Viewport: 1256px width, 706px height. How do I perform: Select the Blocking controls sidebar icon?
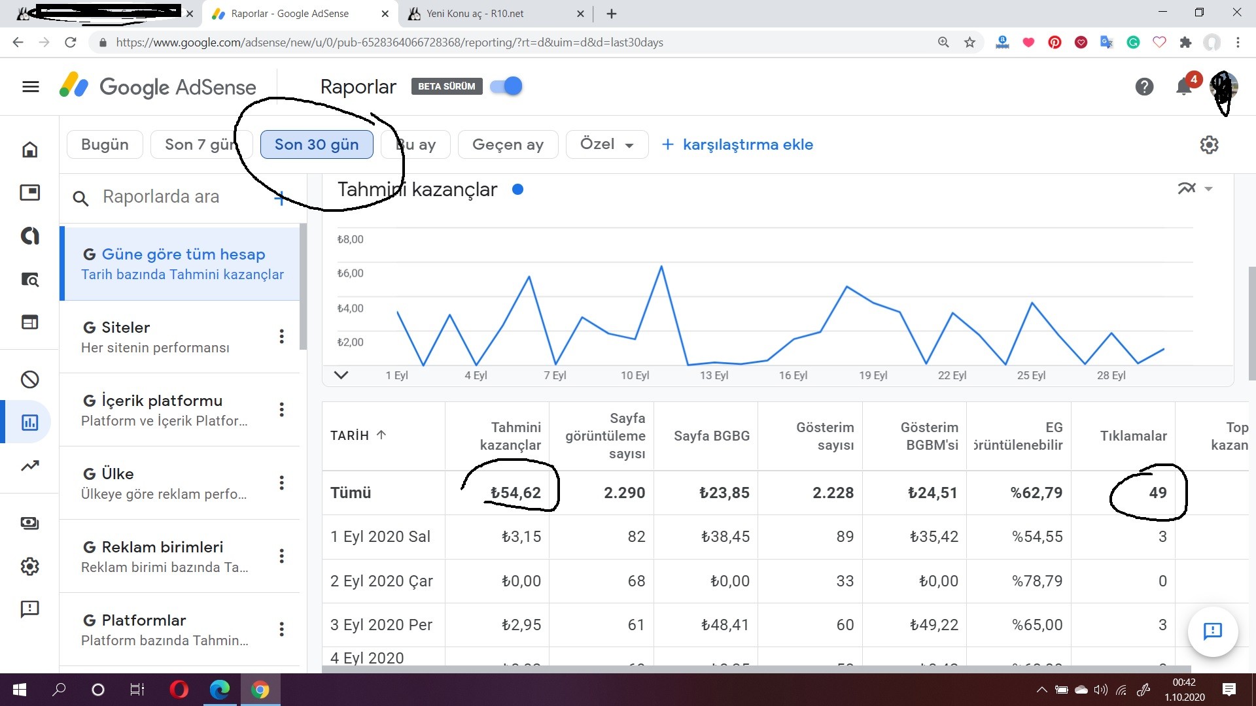click(x=30, y=379)
